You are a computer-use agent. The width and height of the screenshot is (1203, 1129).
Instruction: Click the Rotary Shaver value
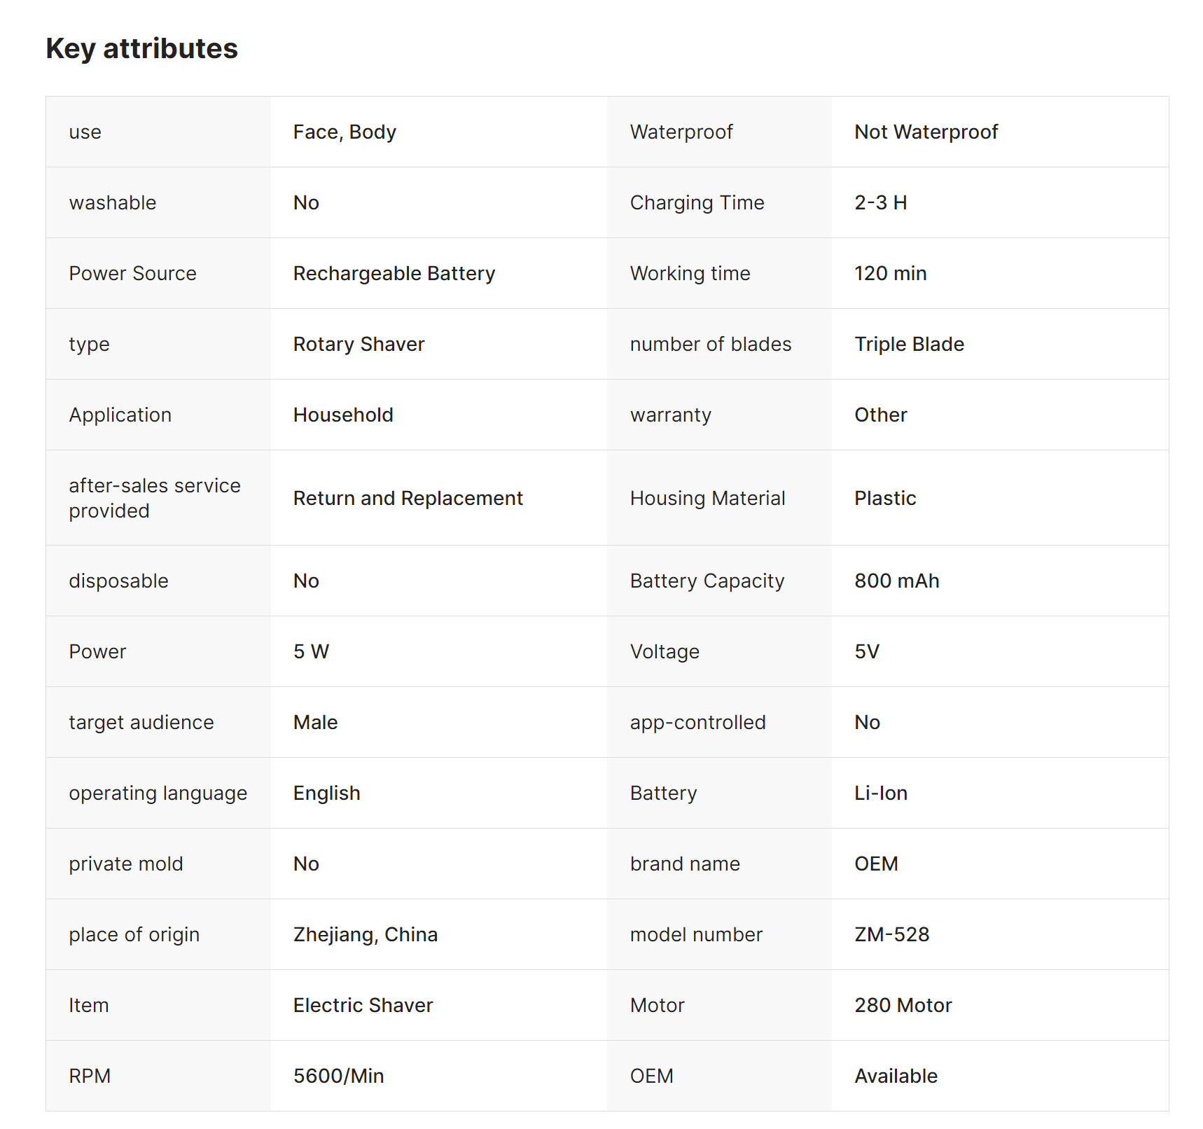pos(359,344)
